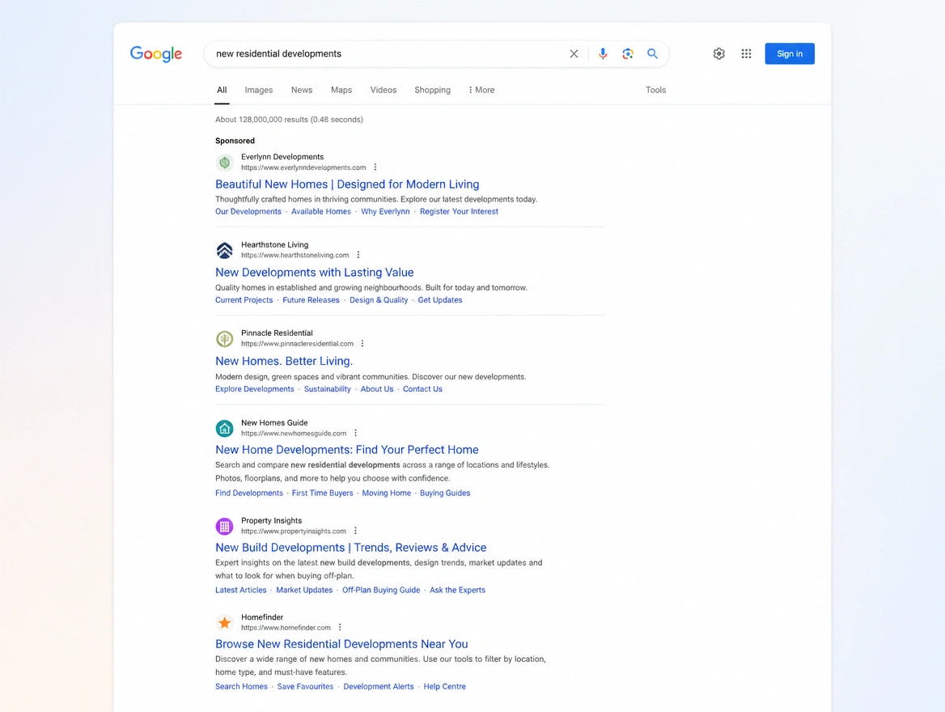Click the New Homes Guide favicon
This screenshot has height=712, width=945.
click(x=225, y=428)
